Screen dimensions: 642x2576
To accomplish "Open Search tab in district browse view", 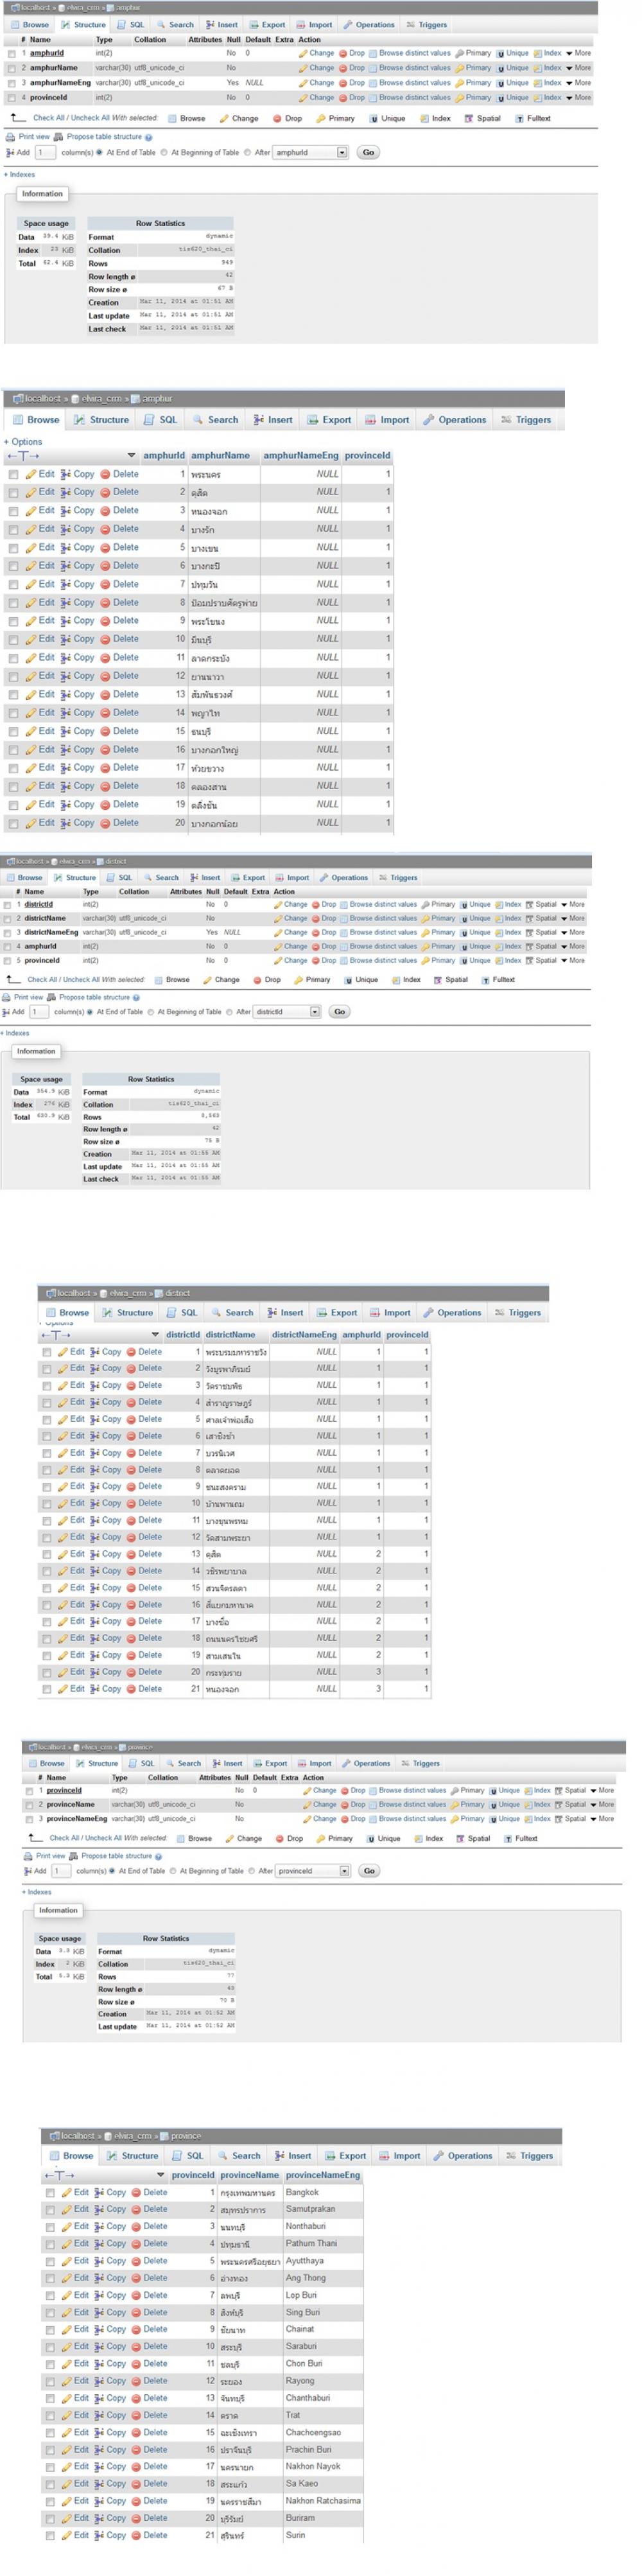I will [232, 1313].
